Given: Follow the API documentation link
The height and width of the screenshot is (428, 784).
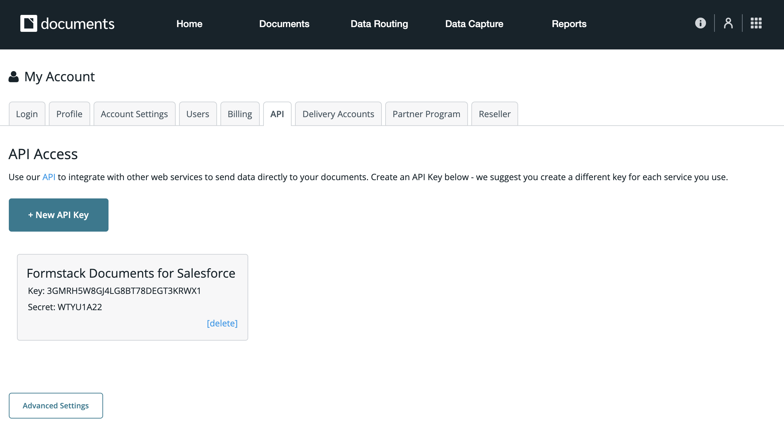Looking at the screenshot, I should click(49, 177).
